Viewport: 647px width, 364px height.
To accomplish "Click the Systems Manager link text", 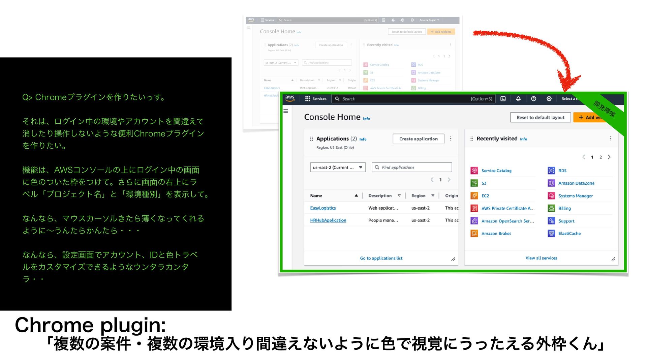I will [x=575, y=196].
